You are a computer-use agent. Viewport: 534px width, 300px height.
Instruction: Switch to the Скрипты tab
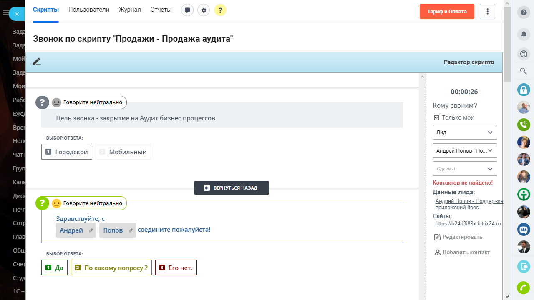click(x=46, y=10)
